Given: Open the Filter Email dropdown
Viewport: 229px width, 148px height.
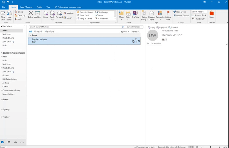Looking at the screenshot, I should point(198,19).
